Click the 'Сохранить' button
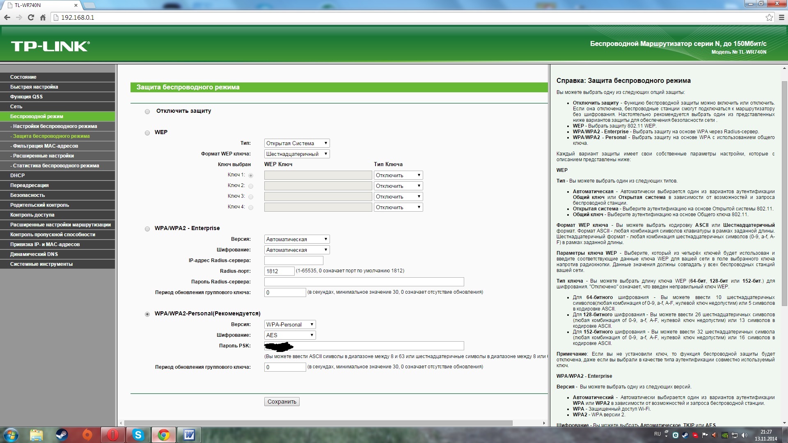The height and width of the screenshot is (443, 788). click(x=282, y=402)
